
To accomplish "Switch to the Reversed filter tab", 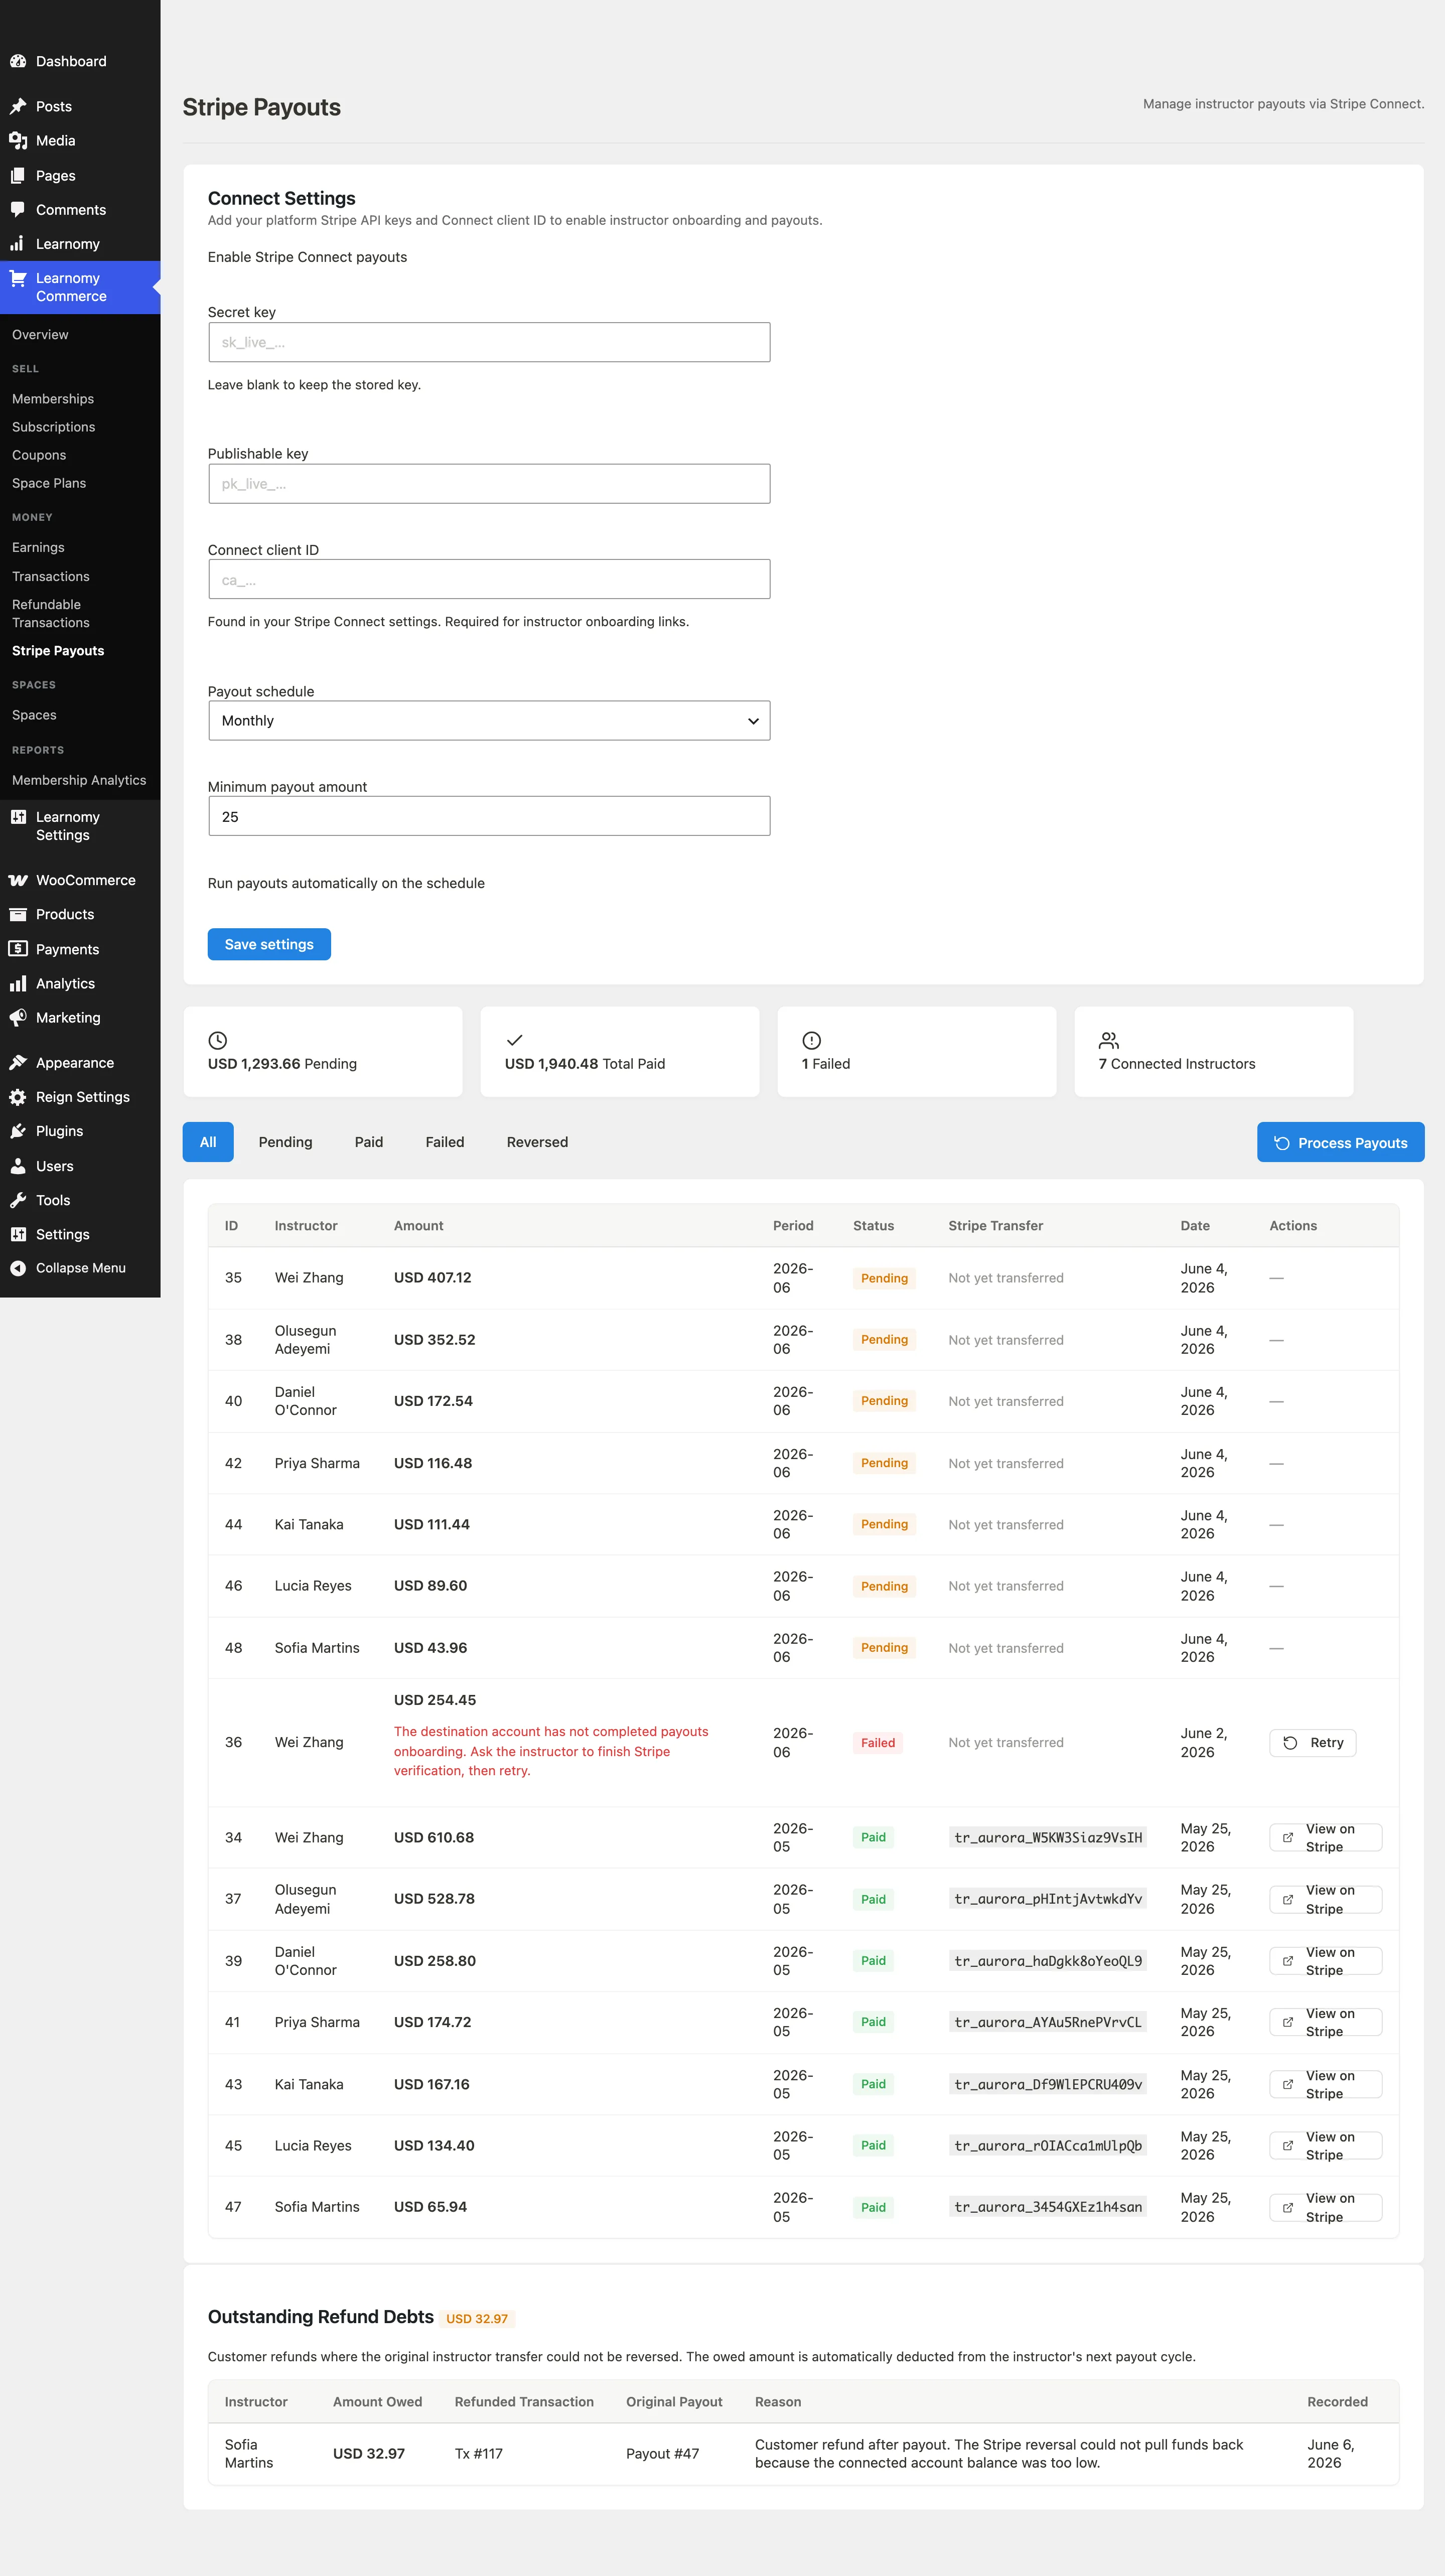I will (537, 1142).
